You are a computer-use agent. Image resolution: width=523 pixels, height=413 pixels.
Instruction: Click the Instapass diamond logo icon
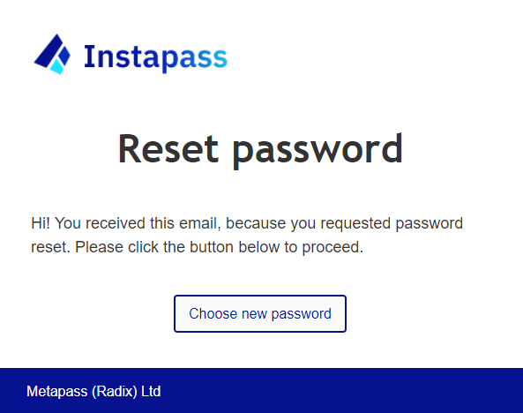click(52, 54)
